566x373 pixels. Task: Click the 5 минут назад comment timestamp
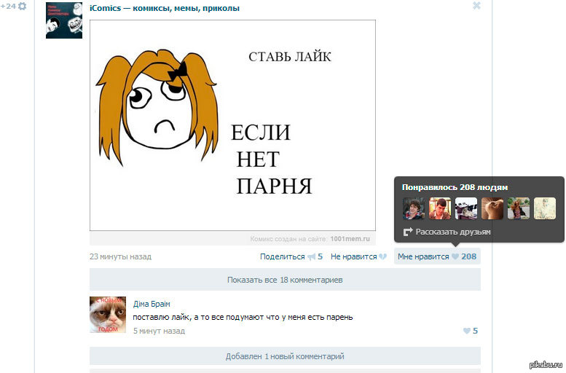coord(159,331)
